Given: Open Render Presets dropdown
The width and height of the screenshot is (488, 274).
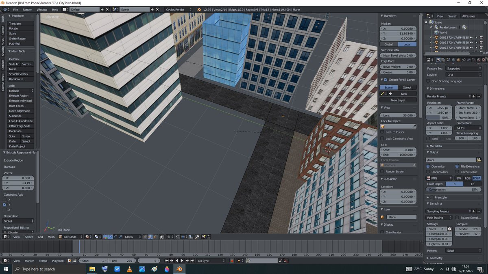Looking at the screenshot, I should (x=448, y=96).
